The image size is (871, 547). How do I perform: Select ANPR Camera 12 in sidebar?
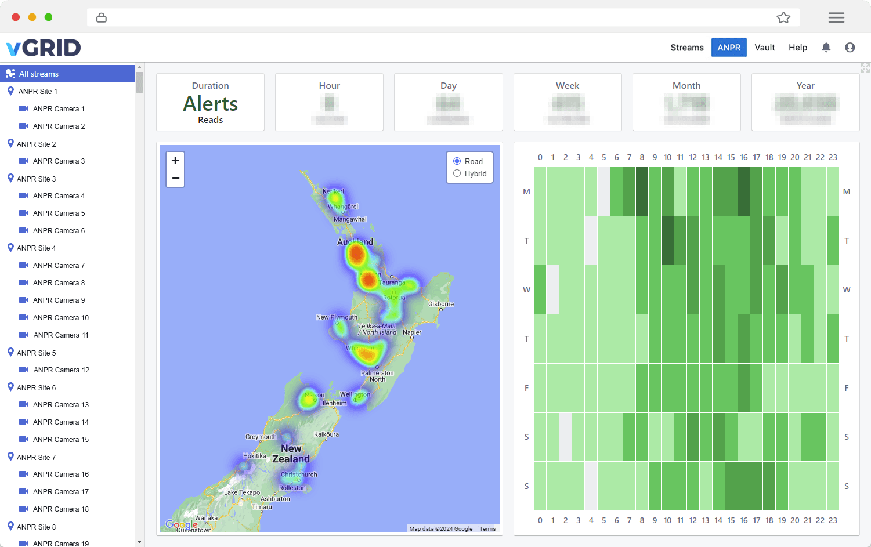point(61,370)
